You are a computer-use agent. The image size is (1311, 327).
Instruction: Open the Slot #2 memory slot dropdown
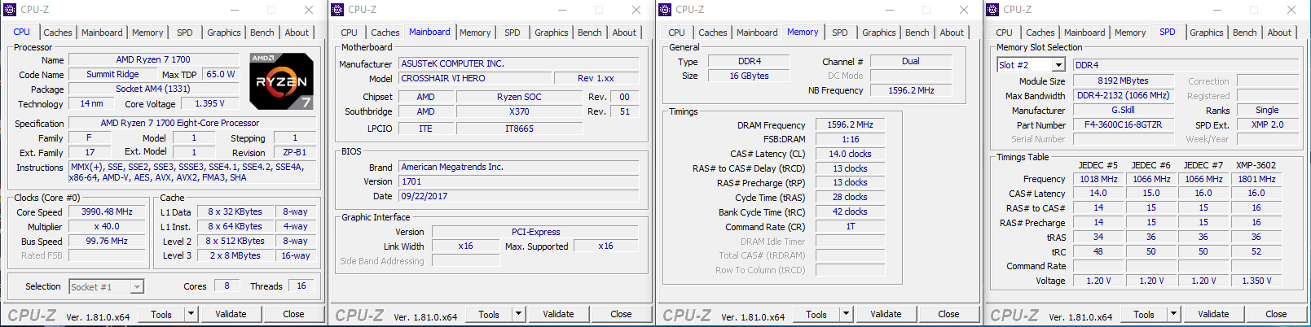[x=1031, y=65]
